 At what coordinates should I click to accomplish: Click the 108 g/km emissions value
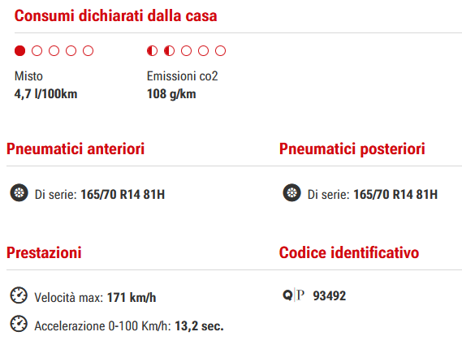(171, 94)
